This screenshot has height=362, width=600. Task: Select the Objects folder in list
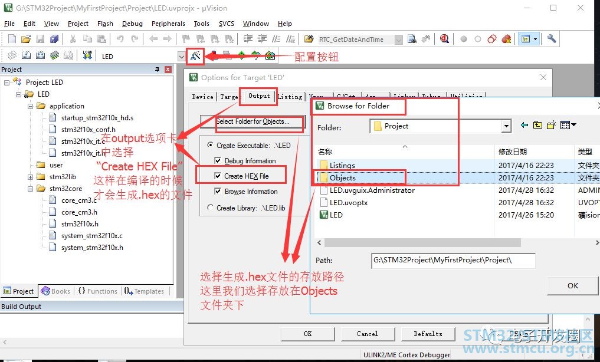342,177
